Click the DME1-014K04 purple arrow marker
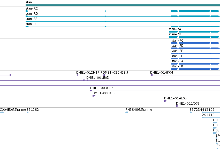This screenshot has width=220, height=150. pyautogui.click(x=151, y=75)
